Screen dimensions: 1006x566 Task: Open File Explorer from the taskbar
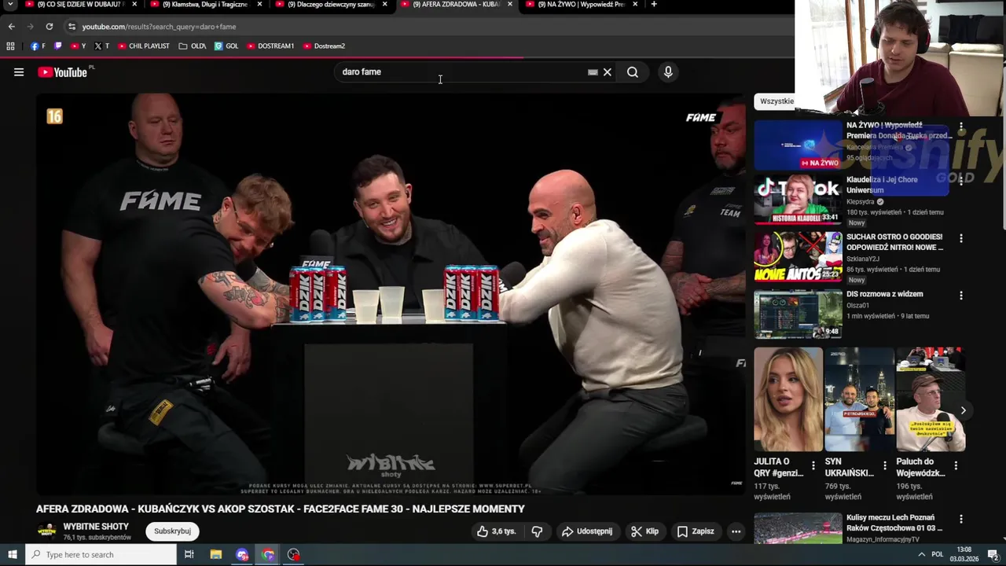coord(216,555)
